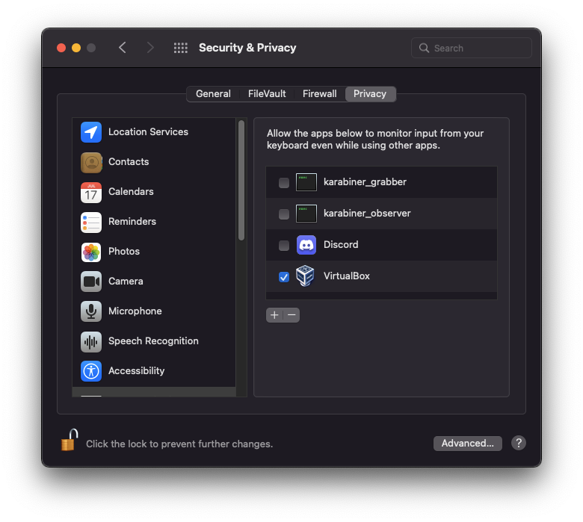This screenshot has width=583, height=522.
Task: Tick the karabiner_observer checkbox
Action: click(x=284, y=214)
